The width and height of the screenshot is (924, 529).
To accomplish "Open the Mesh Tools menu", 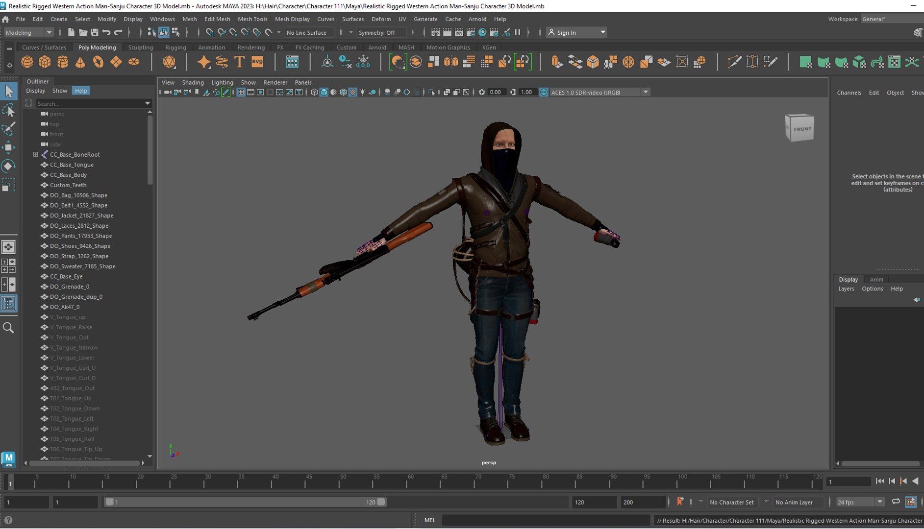I will point(252,19).
